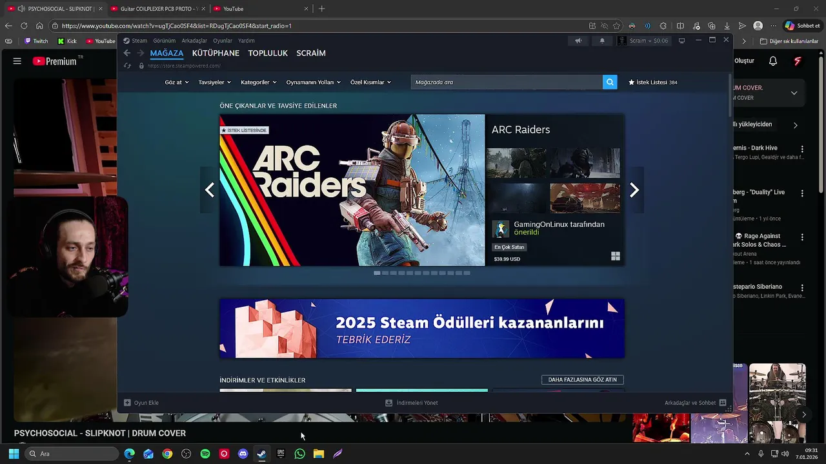Click first carousel pagination dot
The height and width of the screenshot is (464, 826).
click(x=377, y=273)
